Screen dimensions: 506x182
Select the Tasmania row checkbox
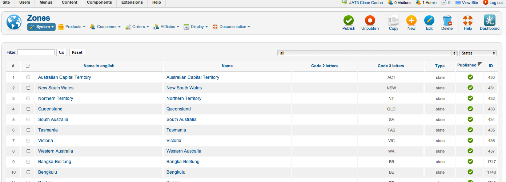click(28, 130)
